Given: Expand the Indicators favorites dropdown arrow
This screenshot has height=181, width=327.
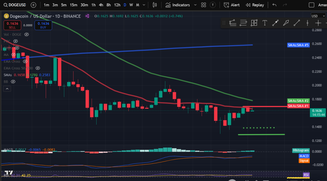Looking at the screenshot, I should 195,5.
